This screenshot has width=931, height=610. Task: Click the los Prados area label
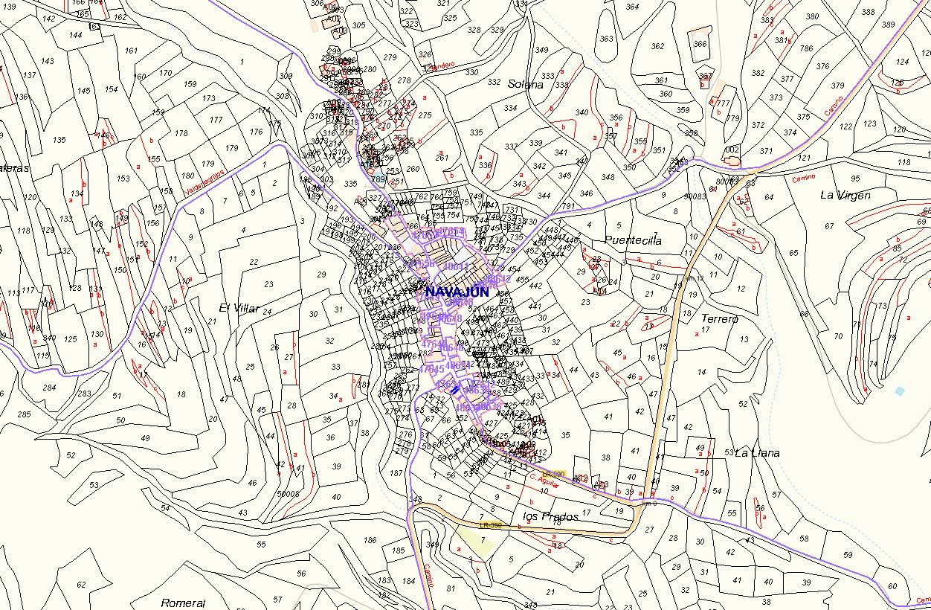coord(550,516)
